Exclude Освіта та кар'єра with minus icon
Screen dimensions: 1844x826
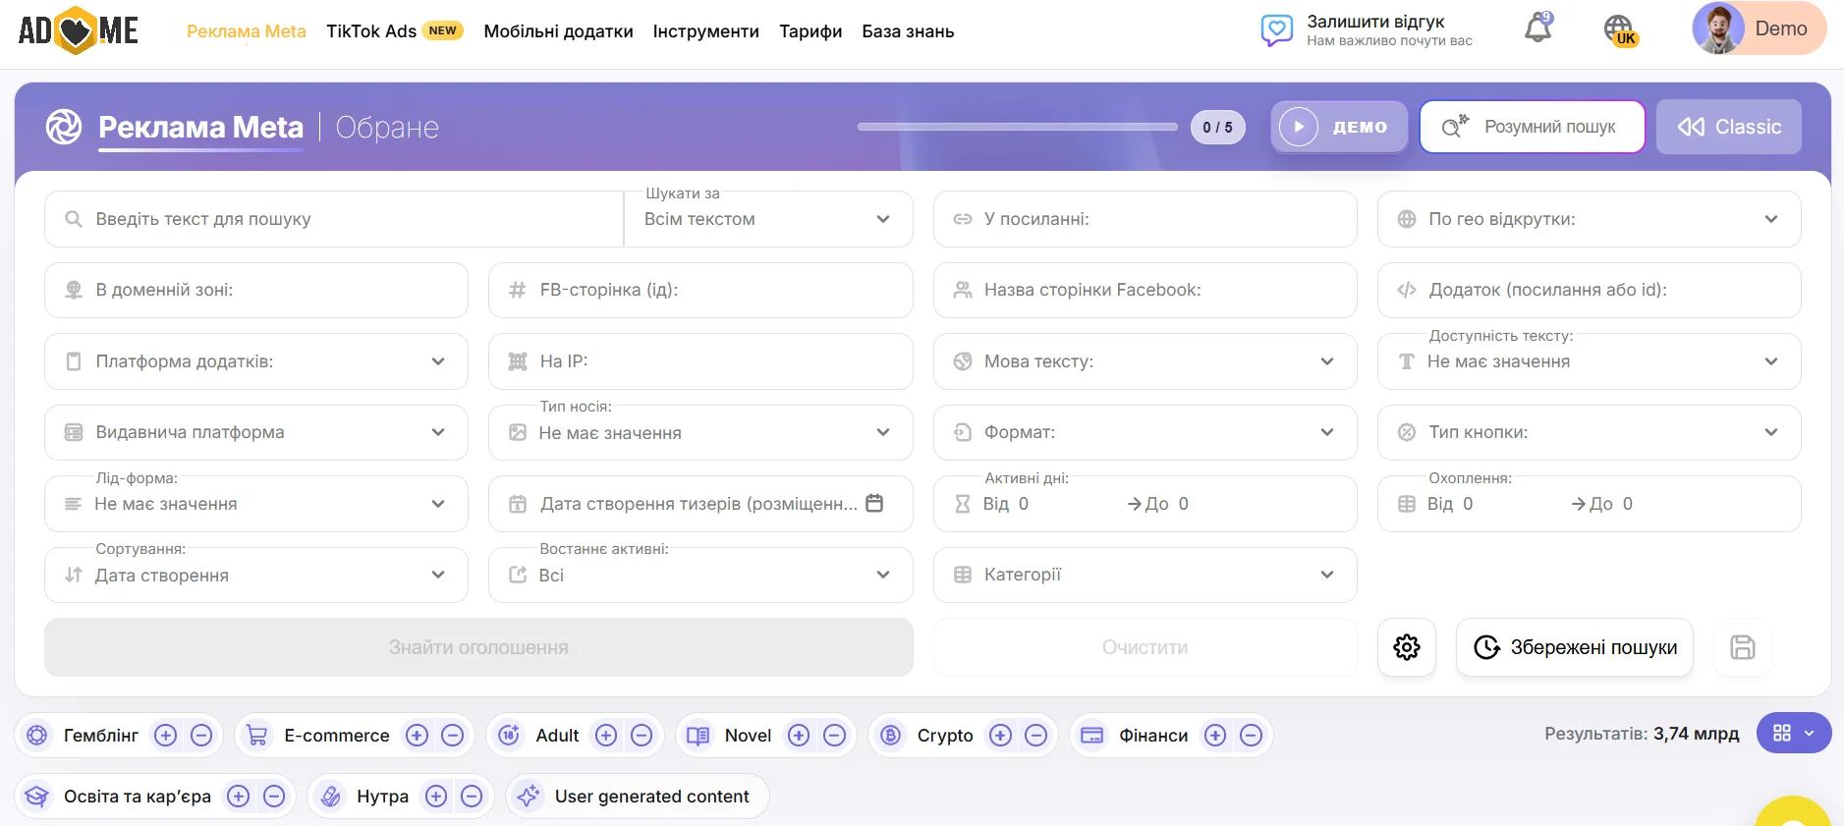[274, 797]
